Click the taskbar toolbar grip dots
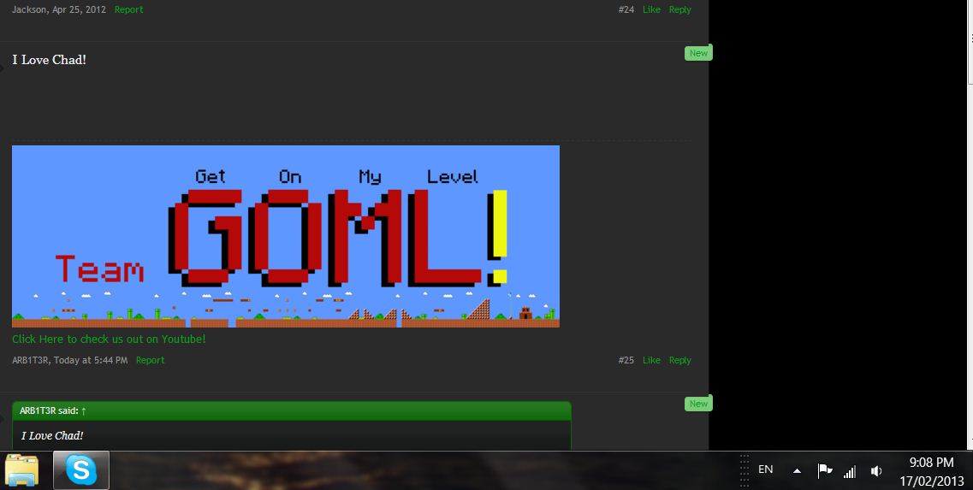Image resolution: width=973 pixels, height=490 pixels. [744, 471]
